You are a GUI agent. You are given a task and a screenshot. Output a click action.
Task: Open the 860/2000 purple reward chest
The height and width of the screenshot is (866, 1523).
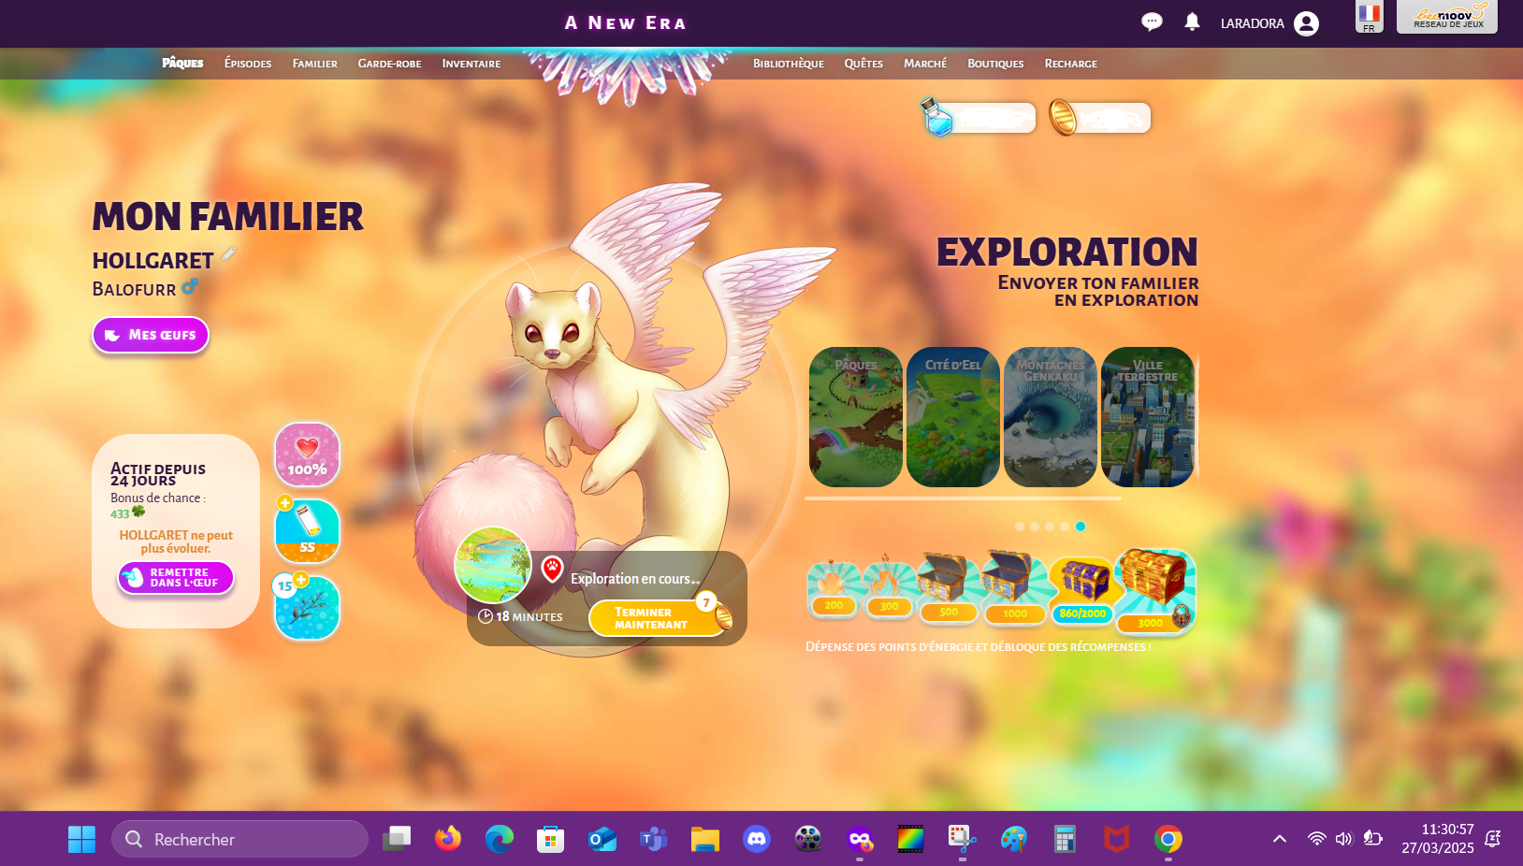(x=1082, y=591)
